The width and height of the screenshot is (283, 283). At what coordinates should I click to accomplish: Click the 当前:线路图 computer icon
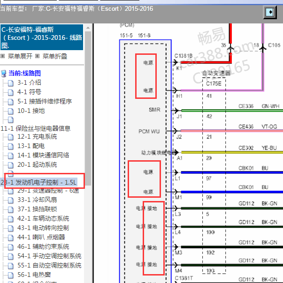coord(4,74)
